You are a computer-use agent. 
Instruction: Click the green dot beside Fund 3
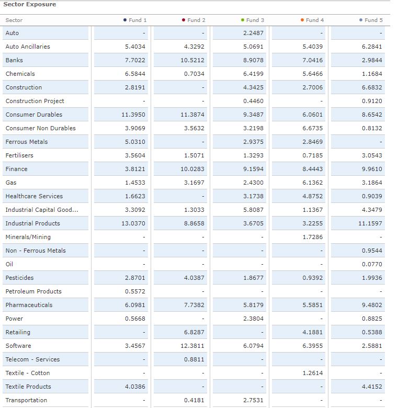tap(243, 20)
